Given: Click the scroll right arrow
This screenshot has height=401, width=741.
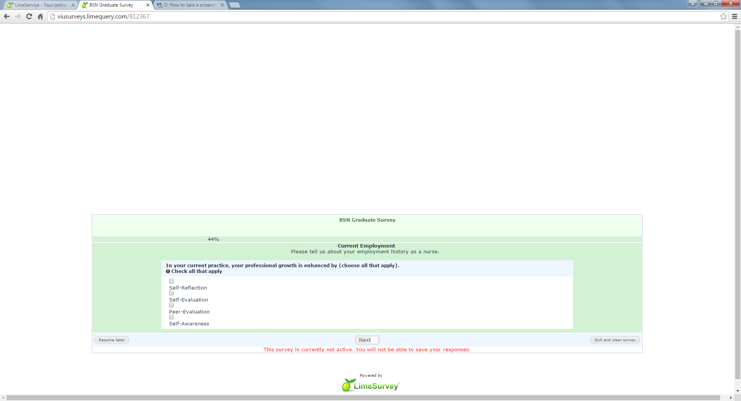Looking at the screenshot, I should [731, 398].
